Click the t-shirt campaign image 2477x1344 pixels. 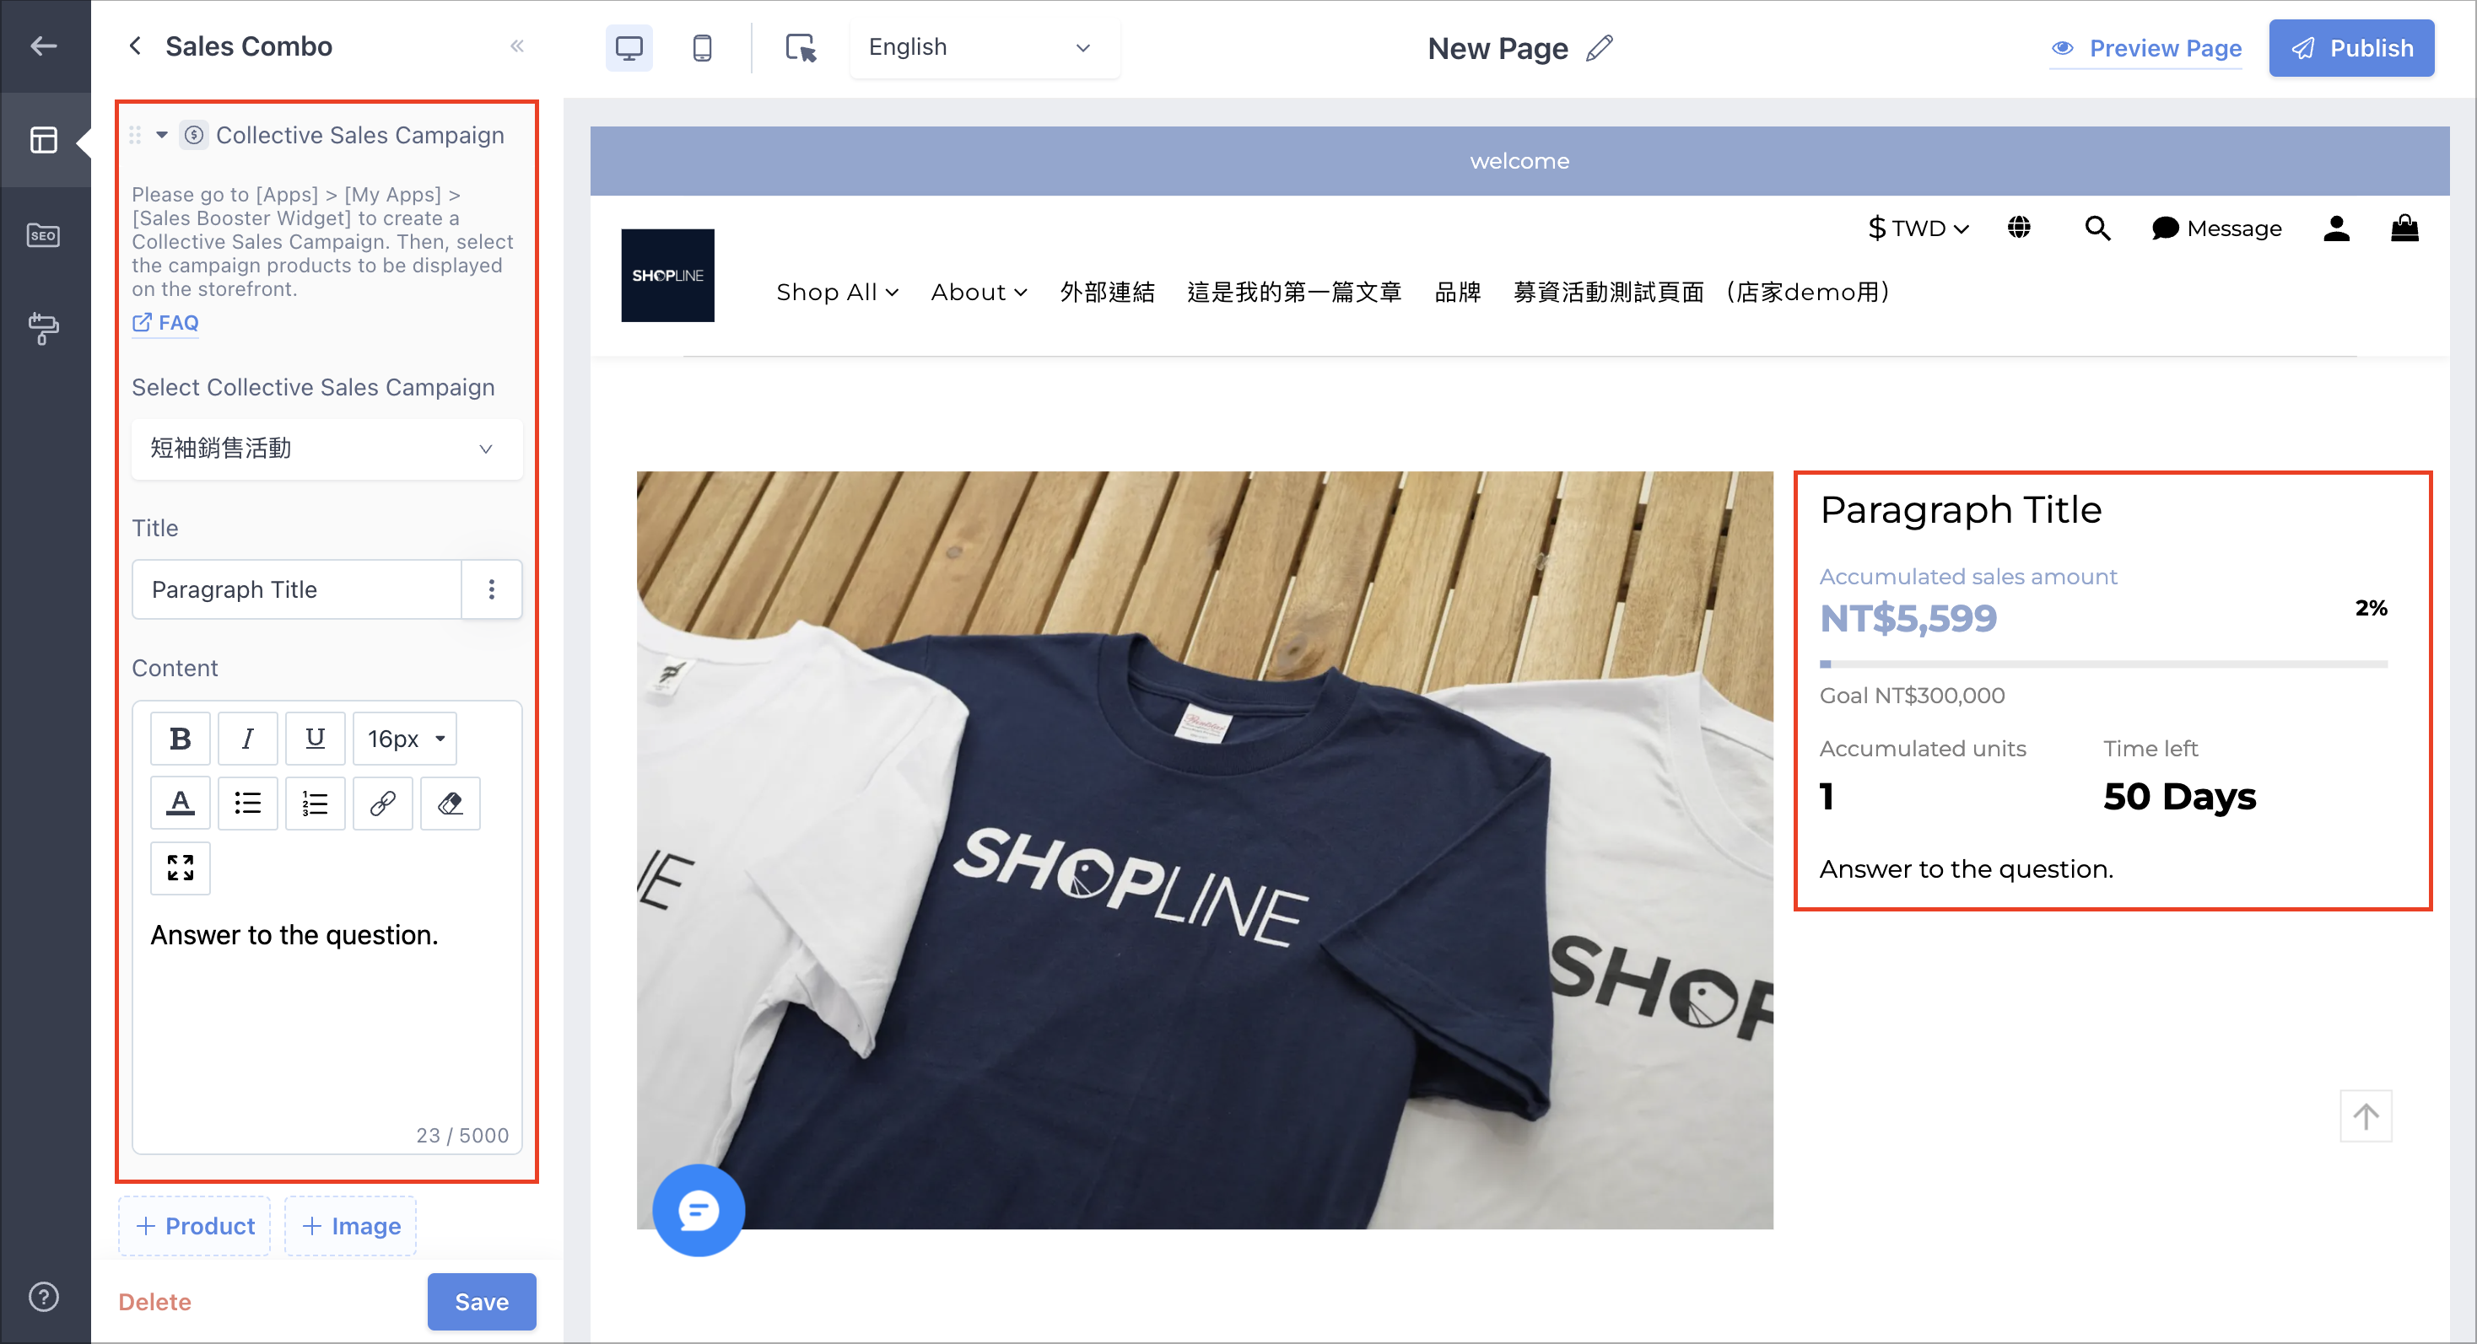pyautogui.click(x=1204, y=849)
